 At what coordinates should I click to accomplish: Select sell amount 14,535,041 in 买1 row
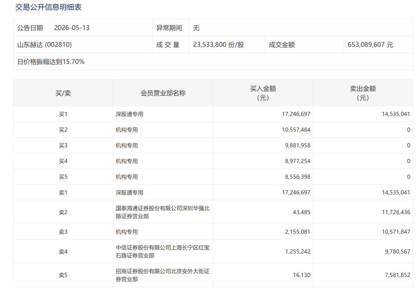coord(396,114)
